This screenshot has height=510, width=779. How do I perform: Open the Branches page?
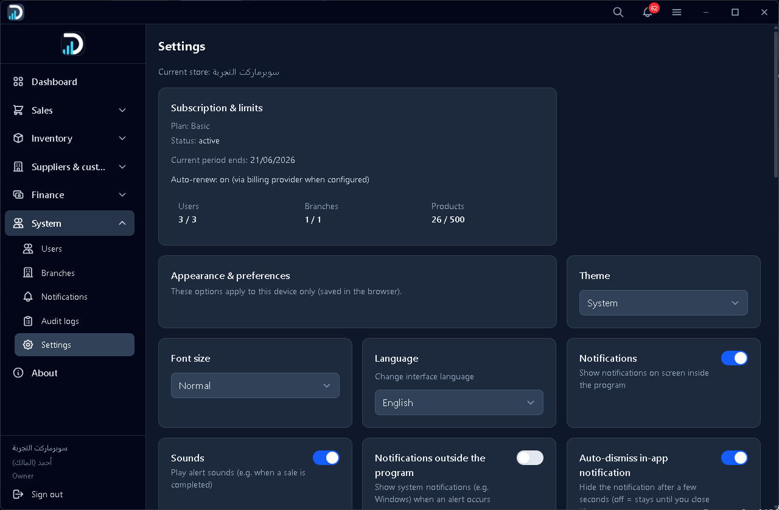[x=74, y=273]
